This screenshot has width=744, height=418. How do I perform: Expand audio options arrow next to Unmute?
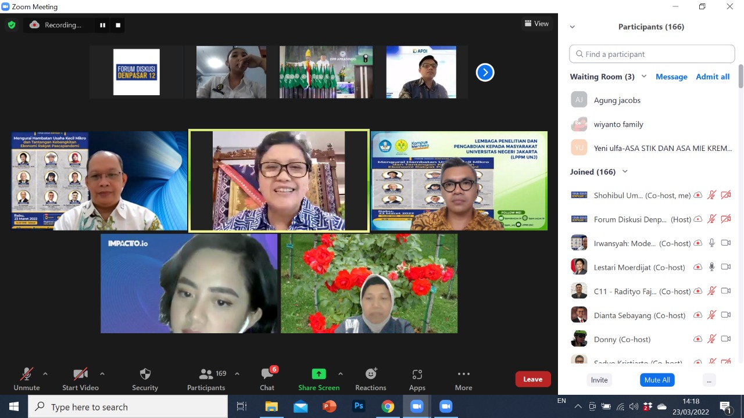point(45,374)
